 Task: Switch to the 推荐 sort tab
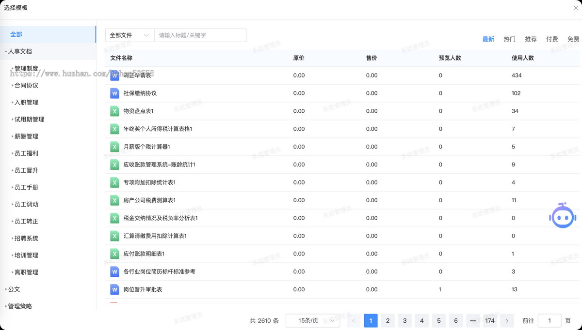coord(531,39)
